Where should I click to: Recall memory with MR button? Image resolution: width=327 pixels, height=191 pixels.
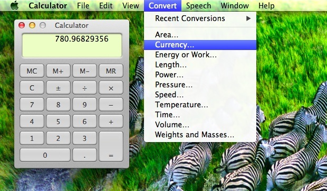pos(111,71)
